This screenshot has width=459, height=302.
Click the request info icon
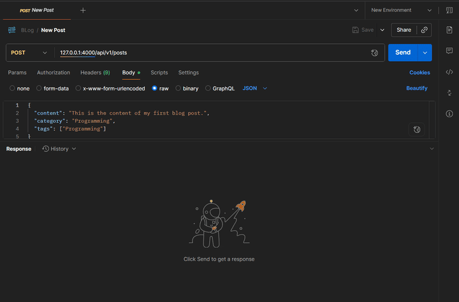(x=449, y=113)
